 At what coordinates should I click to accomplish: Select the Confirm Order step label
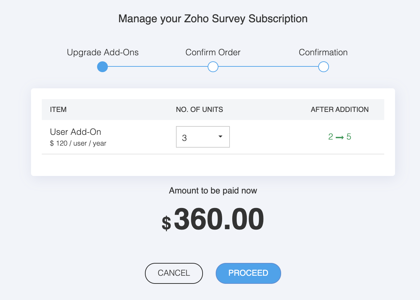213,53
